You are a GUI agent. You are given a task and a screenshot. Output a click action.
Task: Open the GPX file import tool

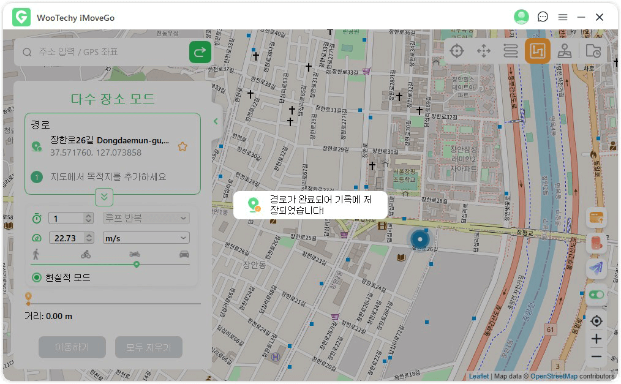click(x=597, y=217)
